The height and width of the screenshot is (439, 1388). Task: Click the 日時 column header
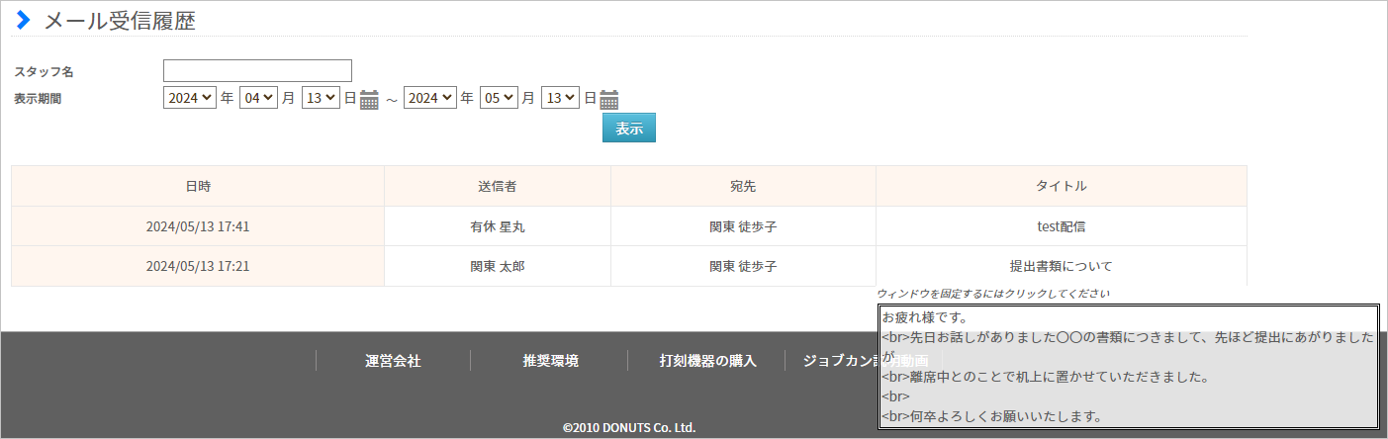tap(198, 186)
